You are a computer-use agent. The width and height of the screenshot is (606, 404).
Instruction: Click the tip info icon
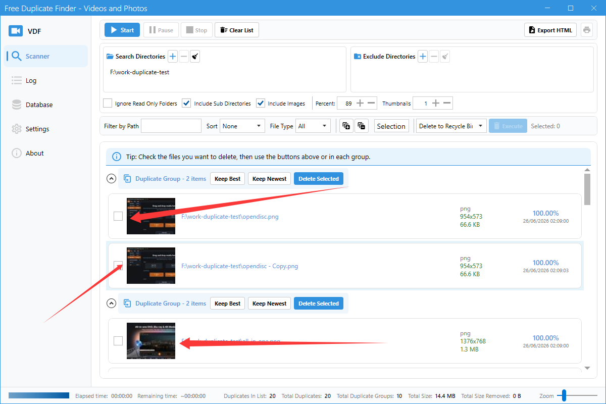pyautogui.click(x=117, y=157)
